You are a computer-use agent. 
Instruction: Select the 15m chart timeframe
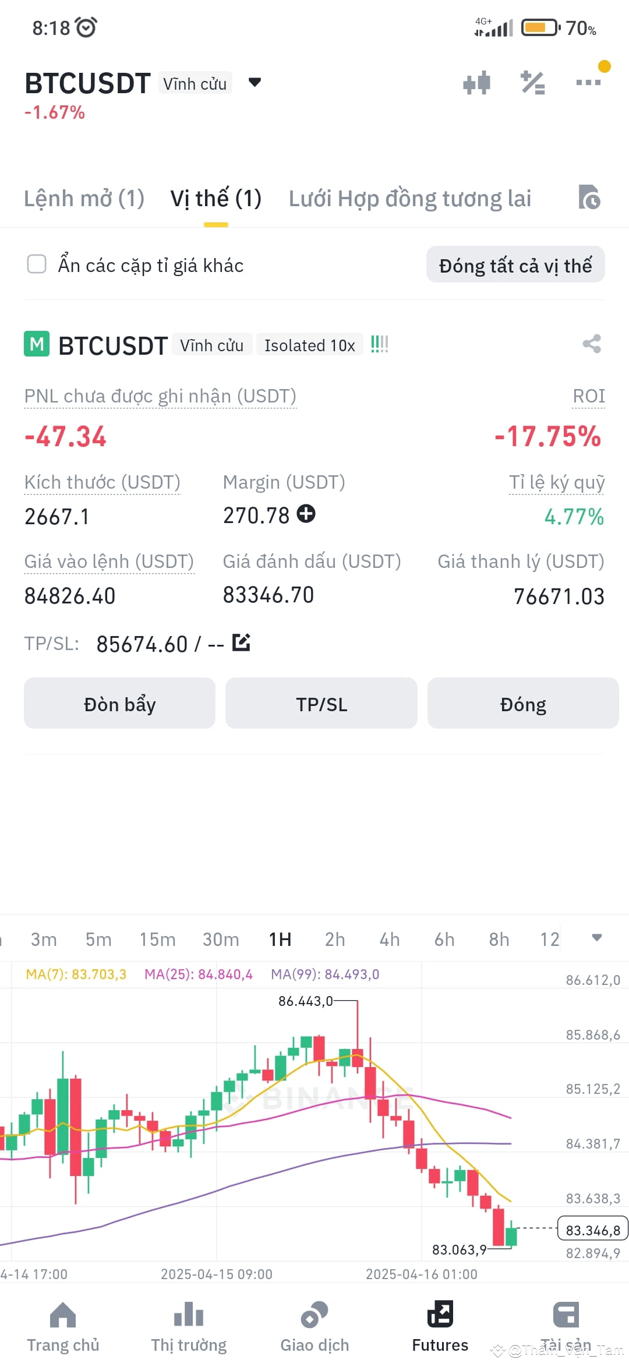pos(157,939)
